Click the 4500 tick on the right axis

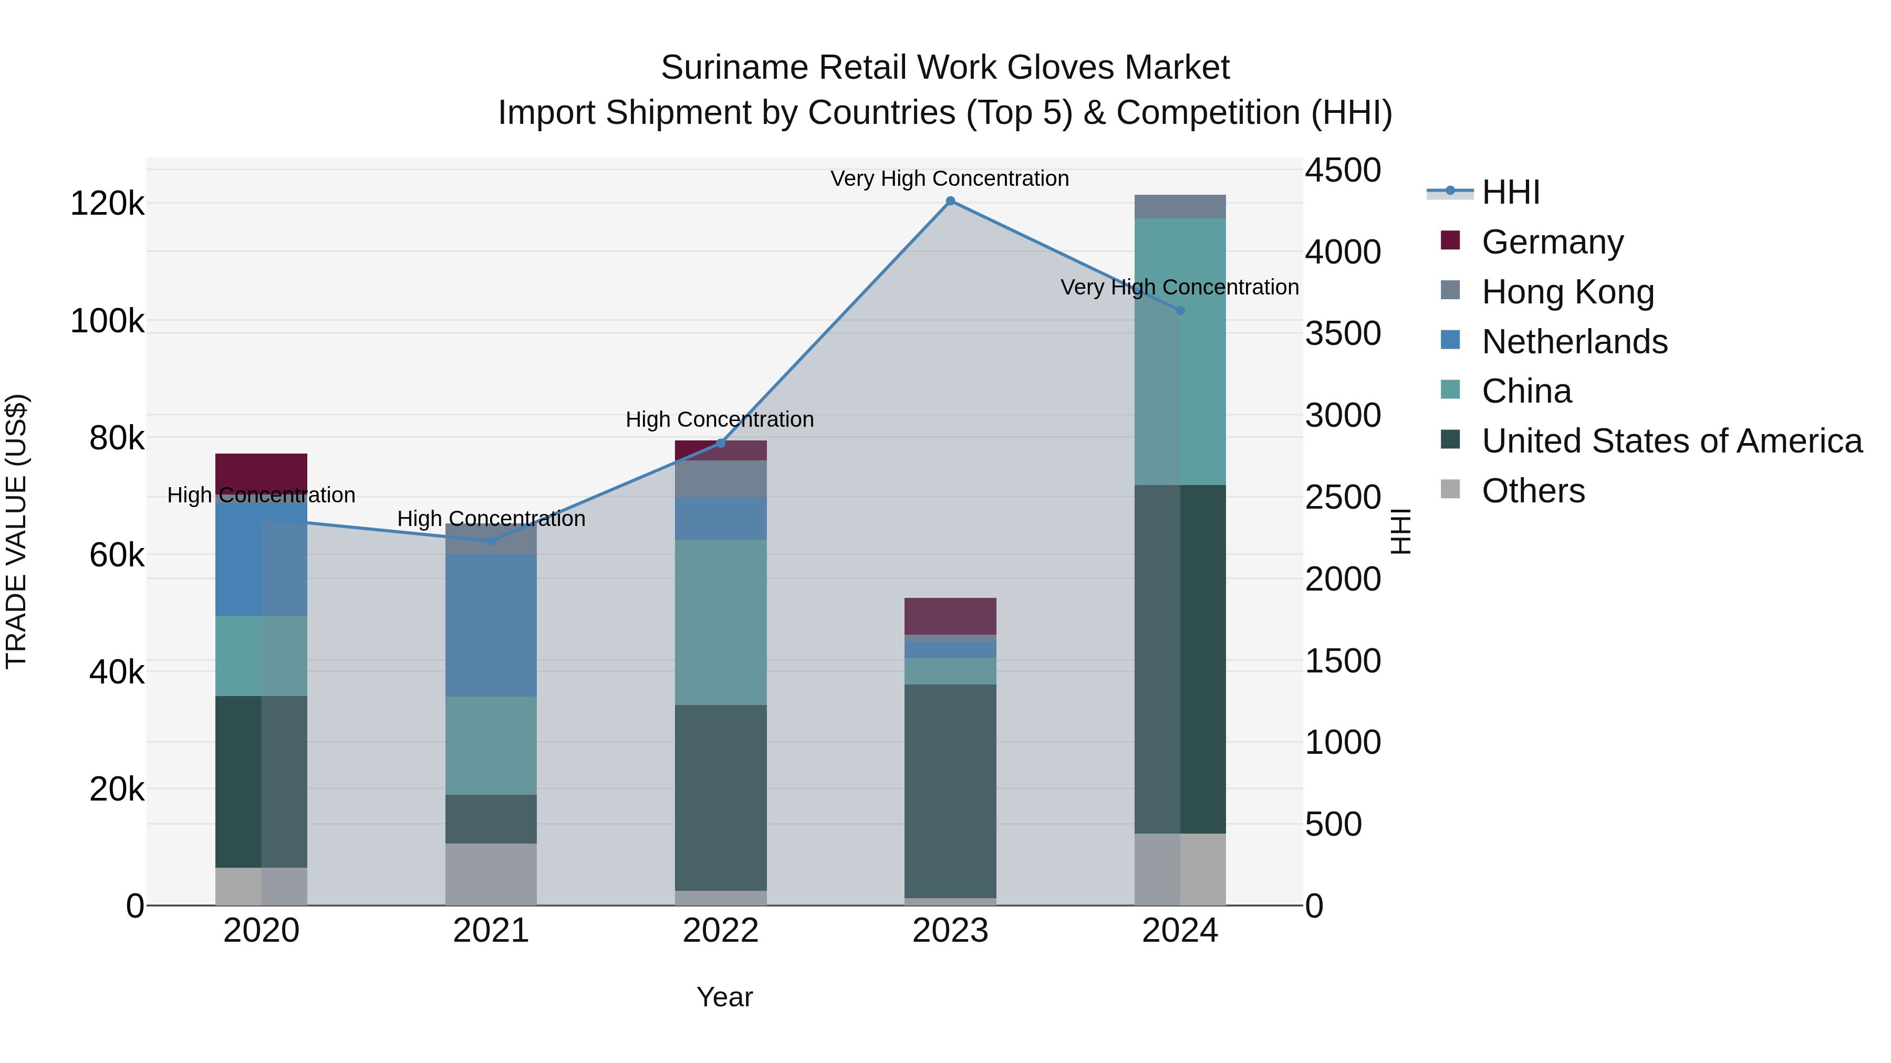(1343, 171)
